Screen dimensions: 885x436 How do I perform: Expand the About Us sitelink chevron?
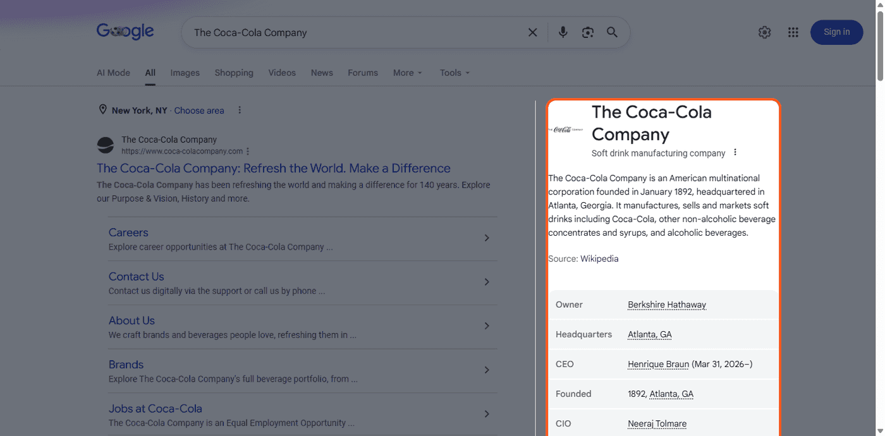tap(487, 325)
